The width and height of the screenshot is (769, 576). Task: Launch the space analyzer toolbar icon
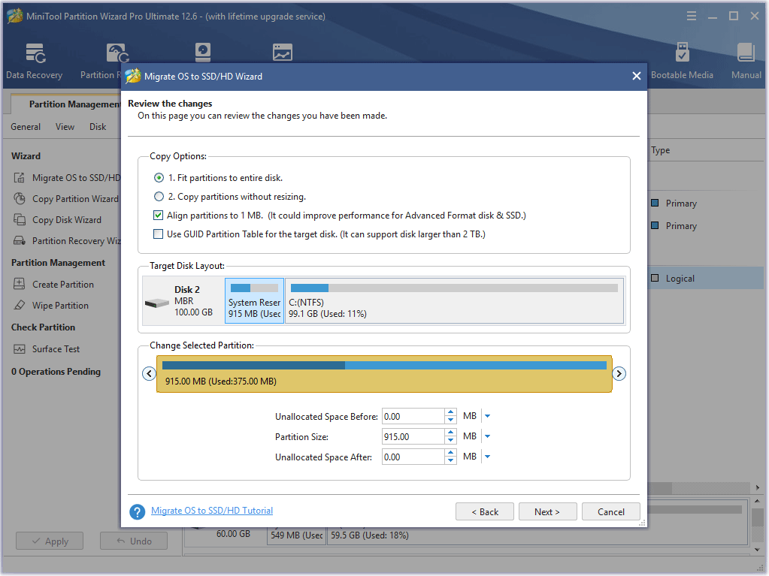pyautogui.click(x=283, y=53)
